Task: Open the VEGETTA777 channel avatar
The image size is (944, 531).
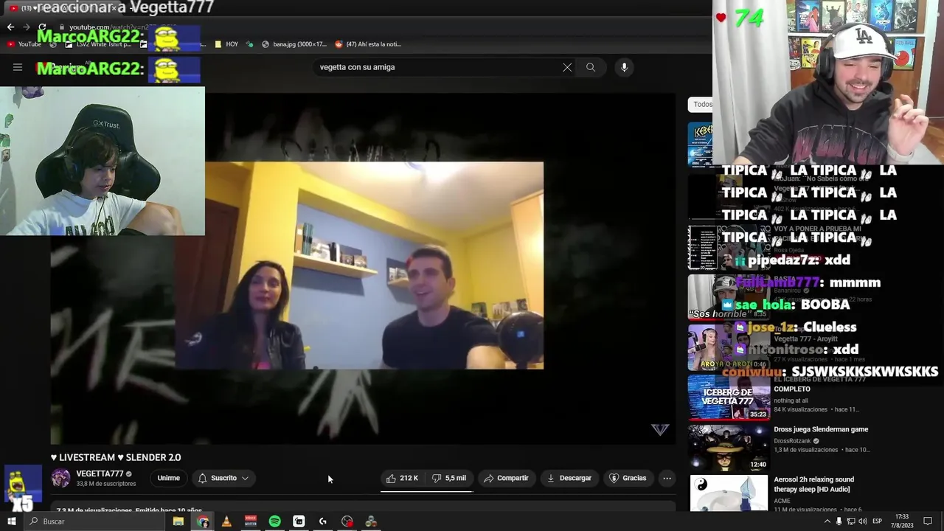Action: coord(60,478)
